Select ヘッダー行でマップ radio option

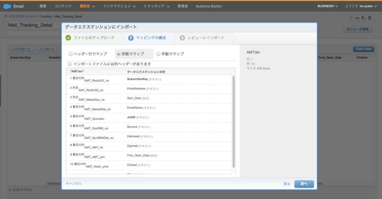(71, 54)
